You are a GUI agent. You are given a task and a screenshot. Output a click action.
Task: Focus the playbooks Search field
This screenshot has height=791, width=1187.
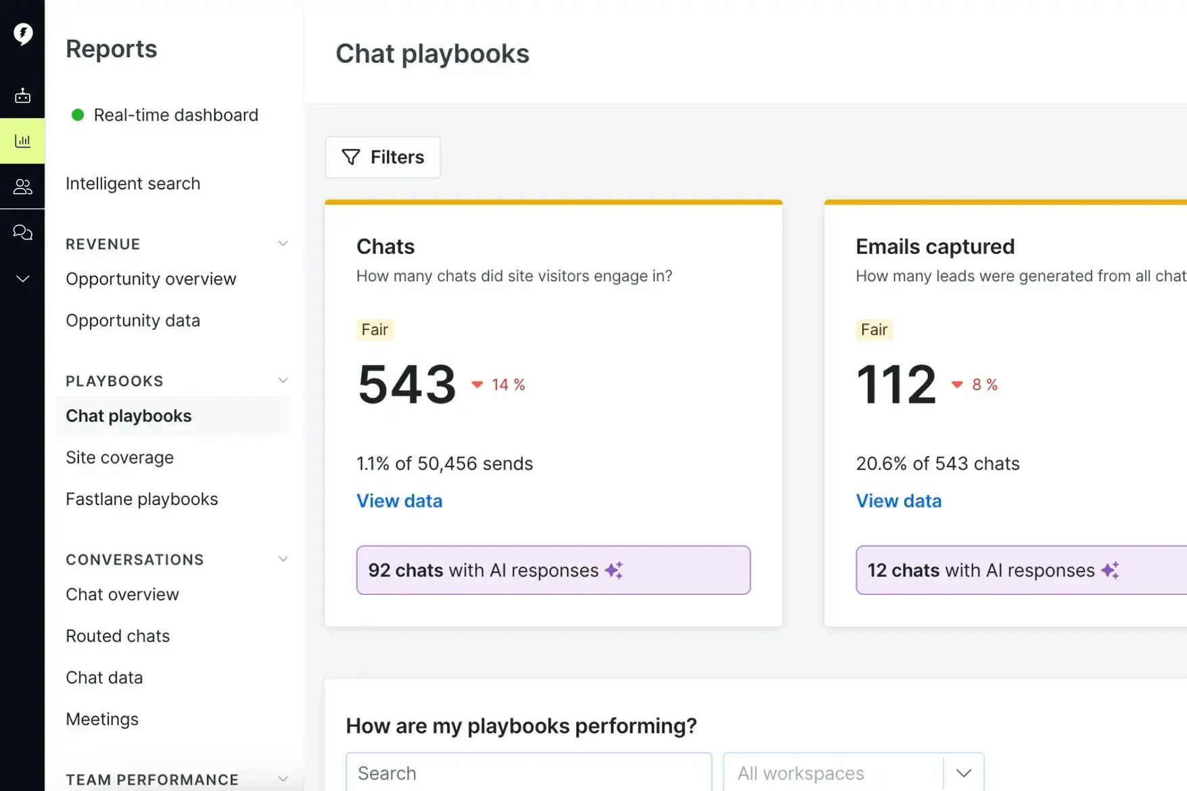(529, 772)
